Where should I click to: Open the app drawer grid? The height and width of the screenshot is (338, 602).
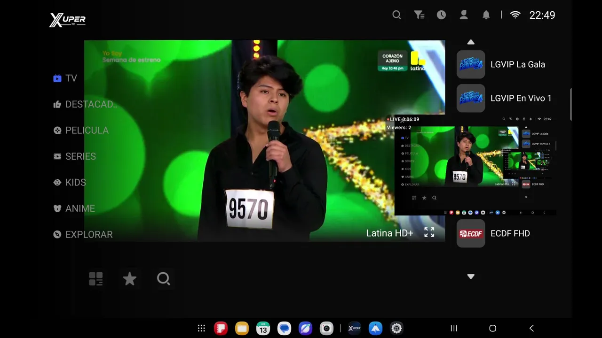pos(201,329)
